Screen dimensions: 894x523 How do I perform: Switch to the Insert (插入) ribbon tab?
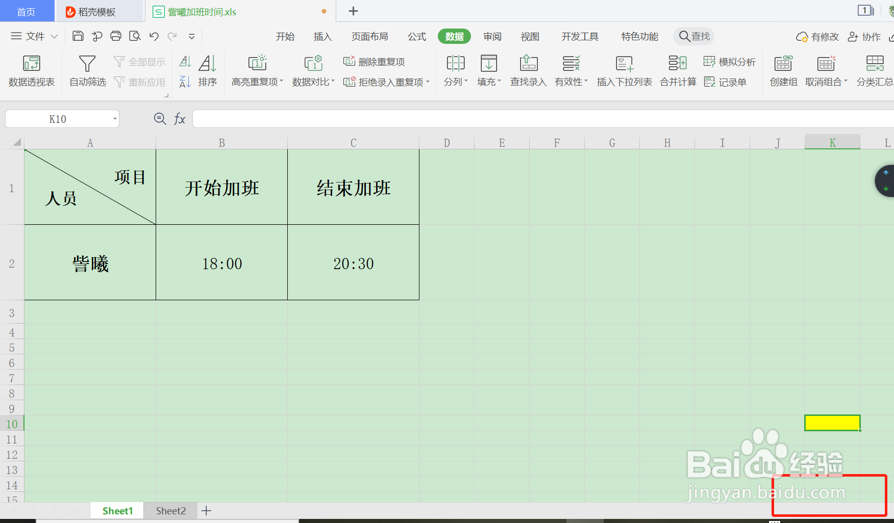[x=322, y=36]
